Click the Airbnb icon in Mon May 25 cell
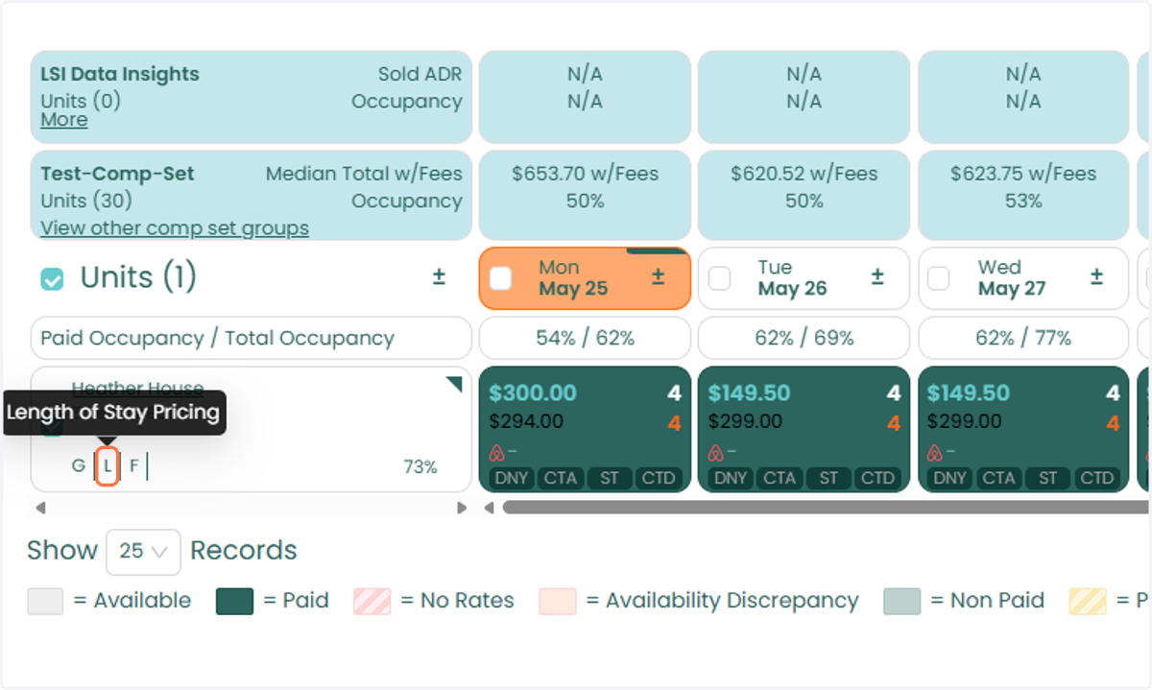 coord(497,452)
